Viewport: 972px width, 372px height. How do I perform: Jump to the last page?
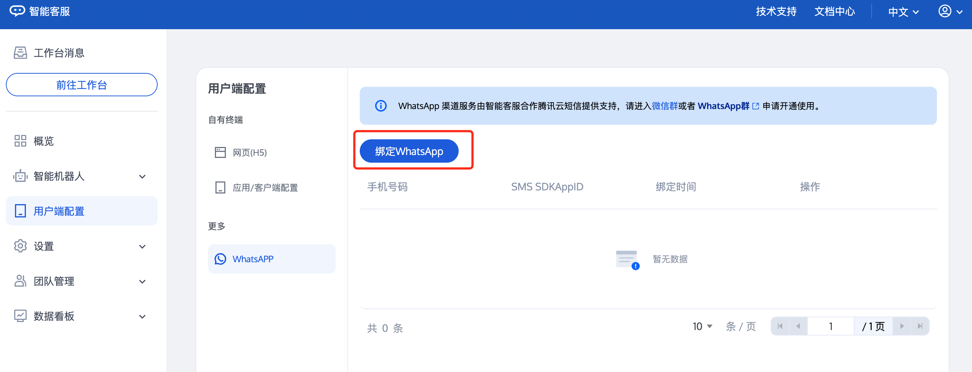tap(920, 326)
